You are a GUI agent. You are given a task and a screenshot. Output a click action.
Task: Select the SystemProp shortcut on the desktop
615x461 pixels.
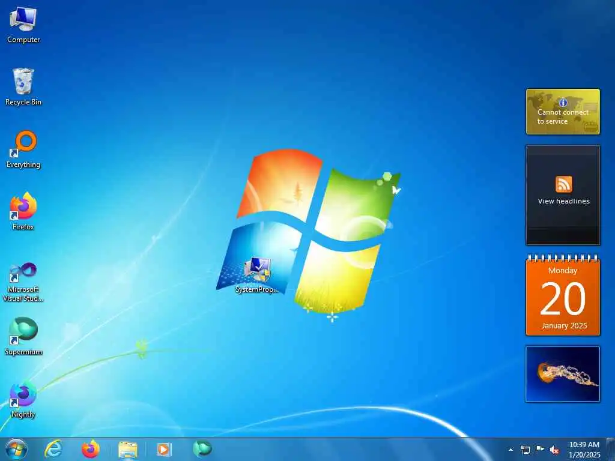(257, 275)
